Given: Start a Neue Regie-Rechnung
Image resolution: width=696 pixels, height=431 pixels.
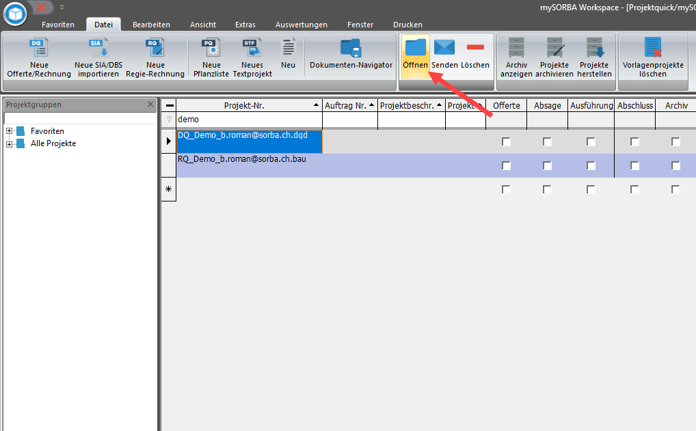Looking at the screenshot, I should pos(155,58).
